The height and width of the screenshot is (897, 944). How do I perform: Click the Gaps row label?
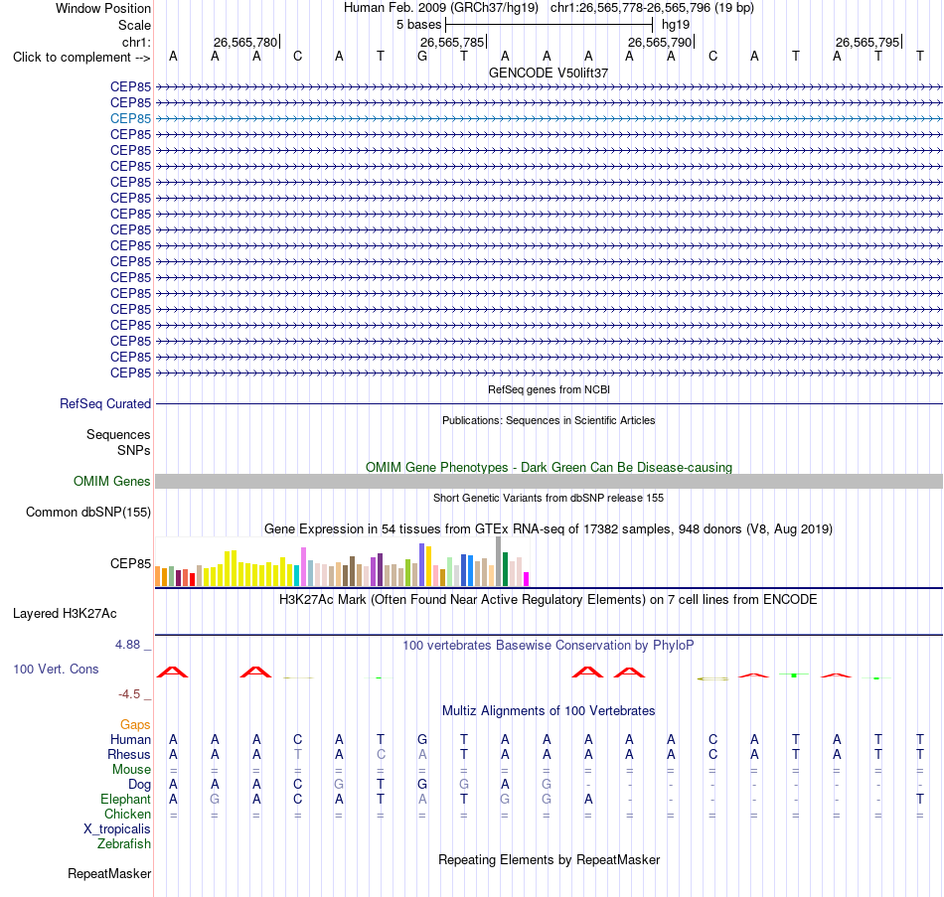click(x=135, y=725)
